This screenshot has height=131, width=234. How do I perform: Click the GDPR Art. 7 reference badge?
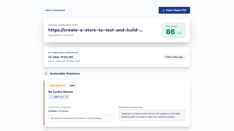pos(59,97)
